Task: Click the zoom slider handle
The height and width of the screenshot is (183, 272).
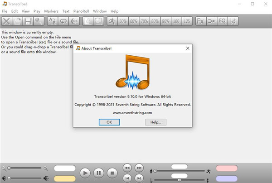Action: [9, 168]
